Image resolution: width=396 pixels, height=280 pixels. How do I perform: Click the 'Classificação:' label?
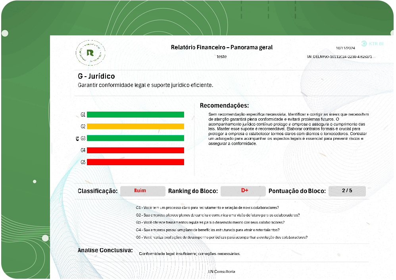(98, 191)
